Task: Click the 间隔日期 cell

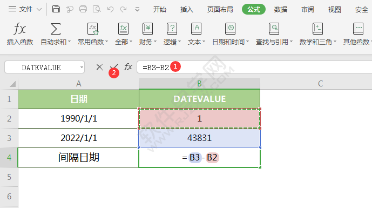Action: (78, 157)
